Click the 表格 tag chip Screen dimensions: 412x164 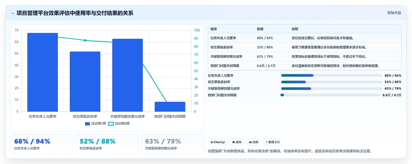click(x=237, y=142)
